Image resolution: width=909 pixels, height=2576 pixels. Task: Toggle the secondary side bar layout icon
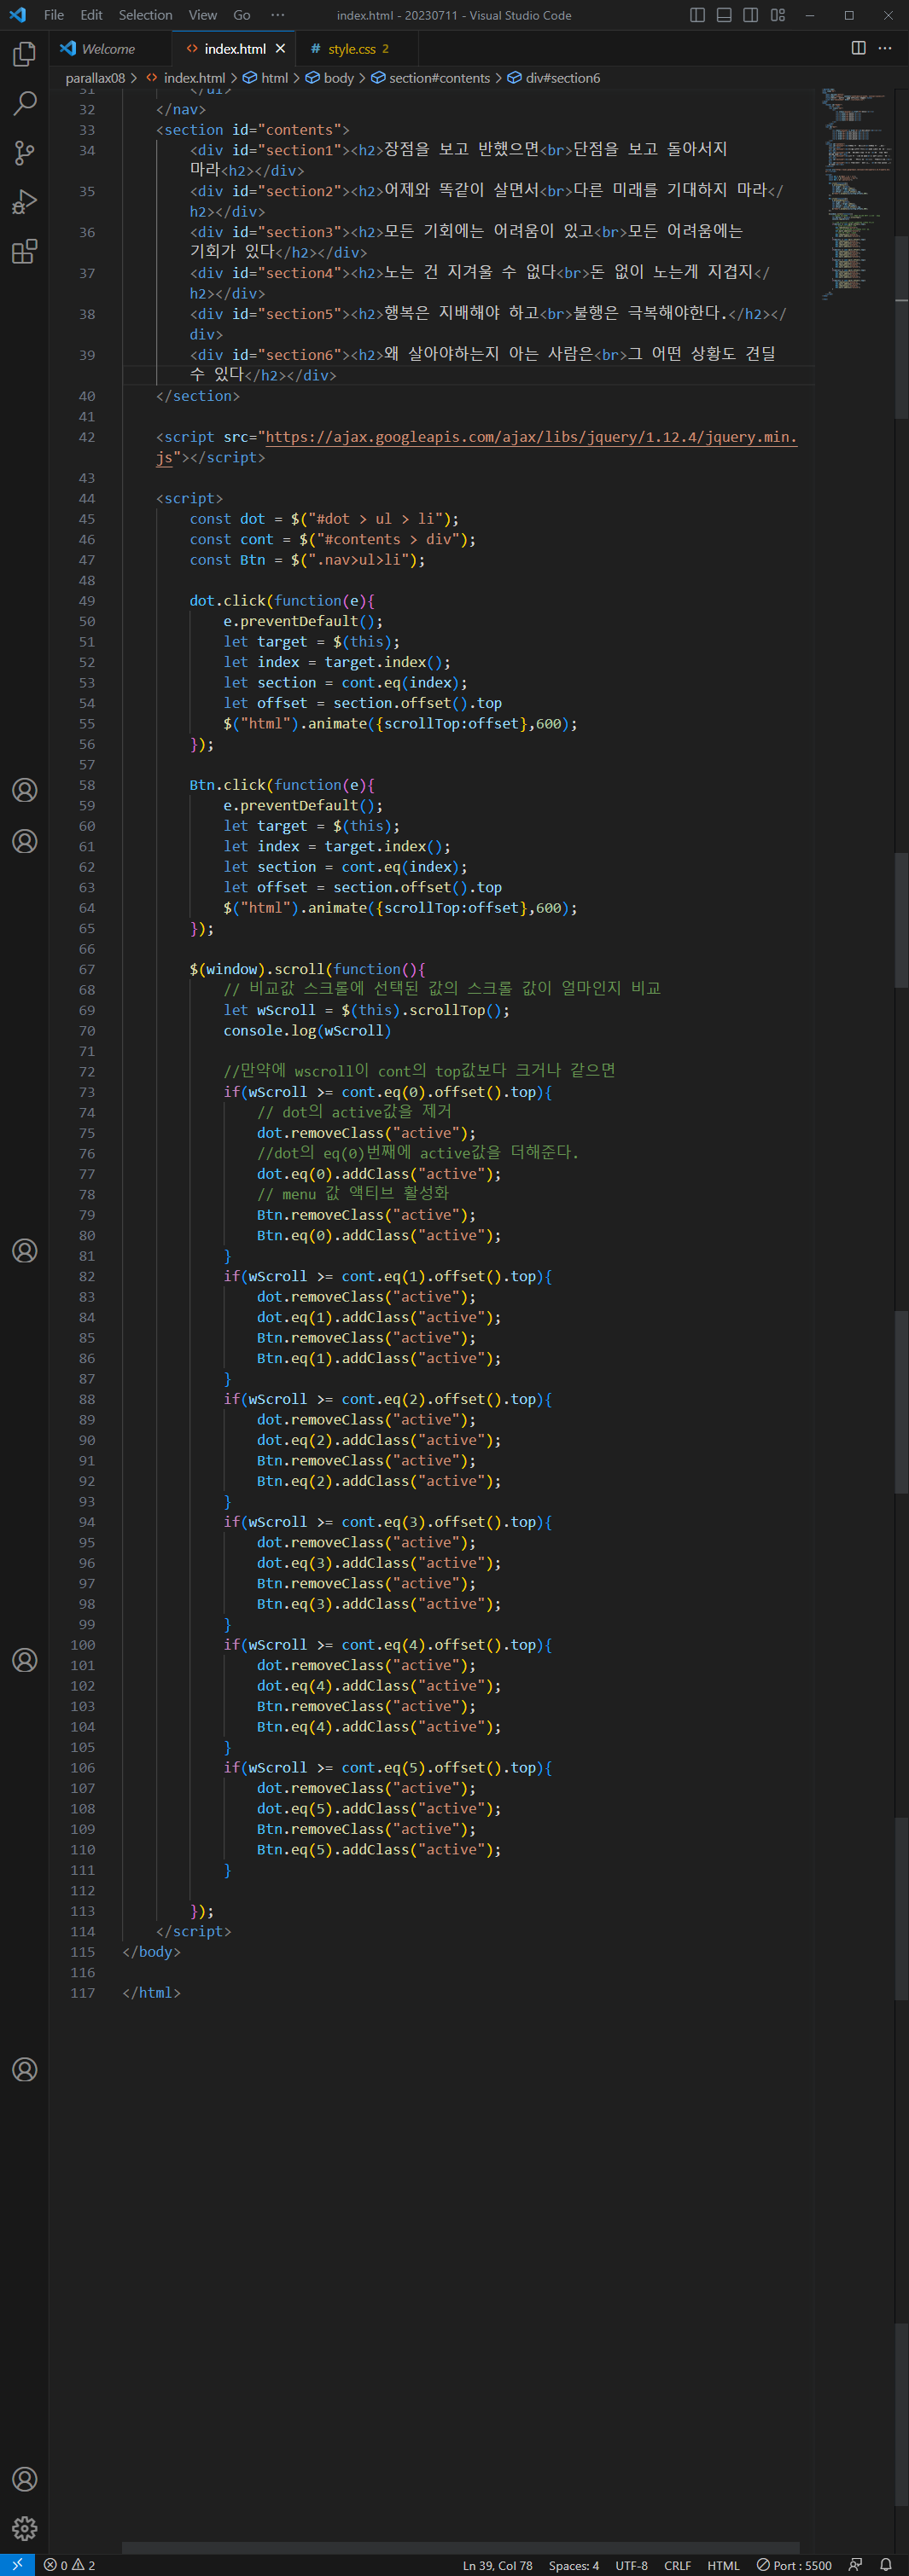751,15
